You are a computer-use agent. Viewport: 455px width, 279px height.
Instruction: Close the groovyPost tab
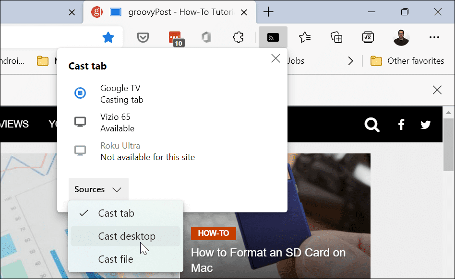(244, 12)
